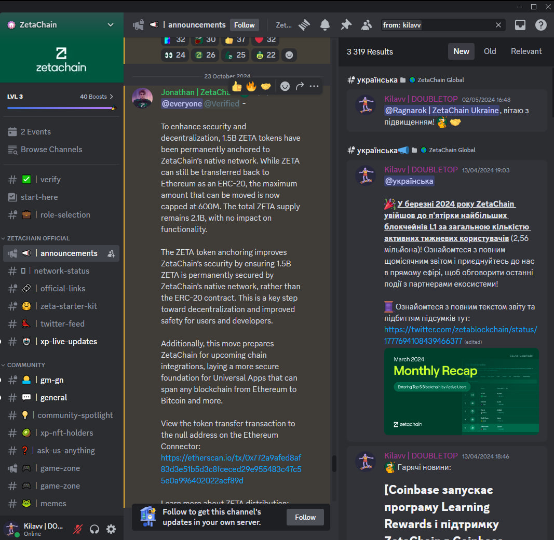Click Kilavv avatar in the 02/05/2024 result
Viewport: 554px width, 540px height.
coord(366,105)
